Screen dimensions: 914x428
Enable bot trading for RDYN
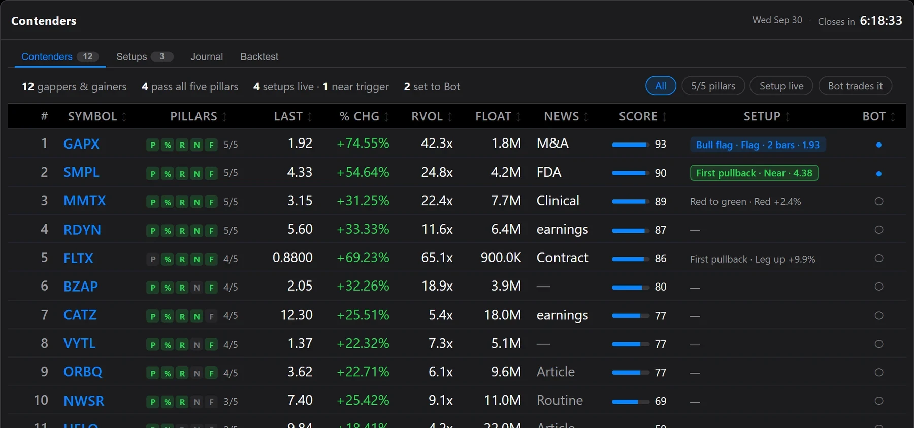click(879, 230)
